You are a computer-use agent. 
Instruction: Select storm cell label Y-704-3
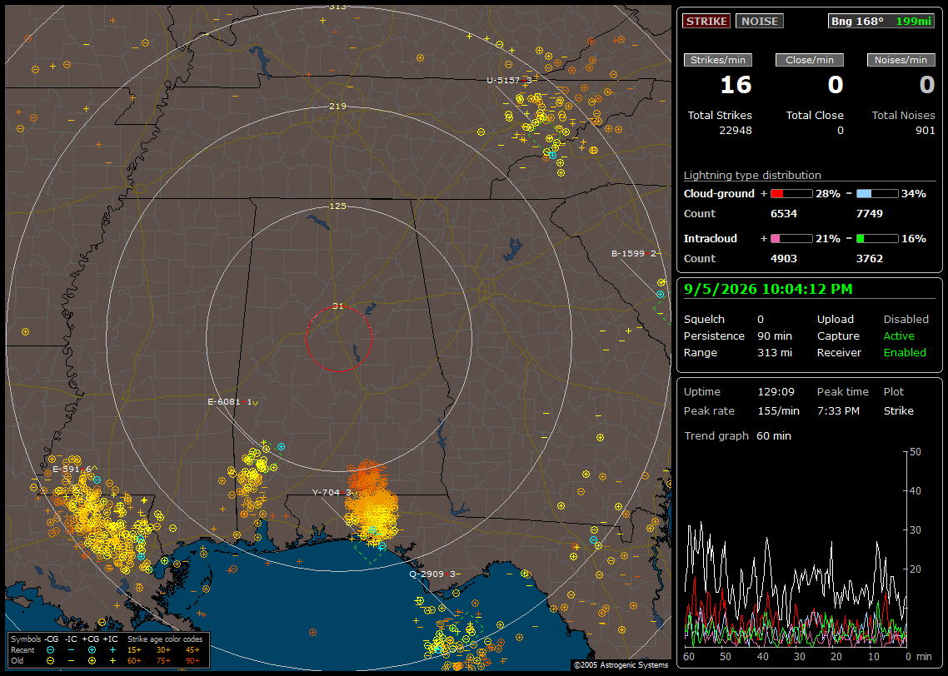[x=332, y=492]
